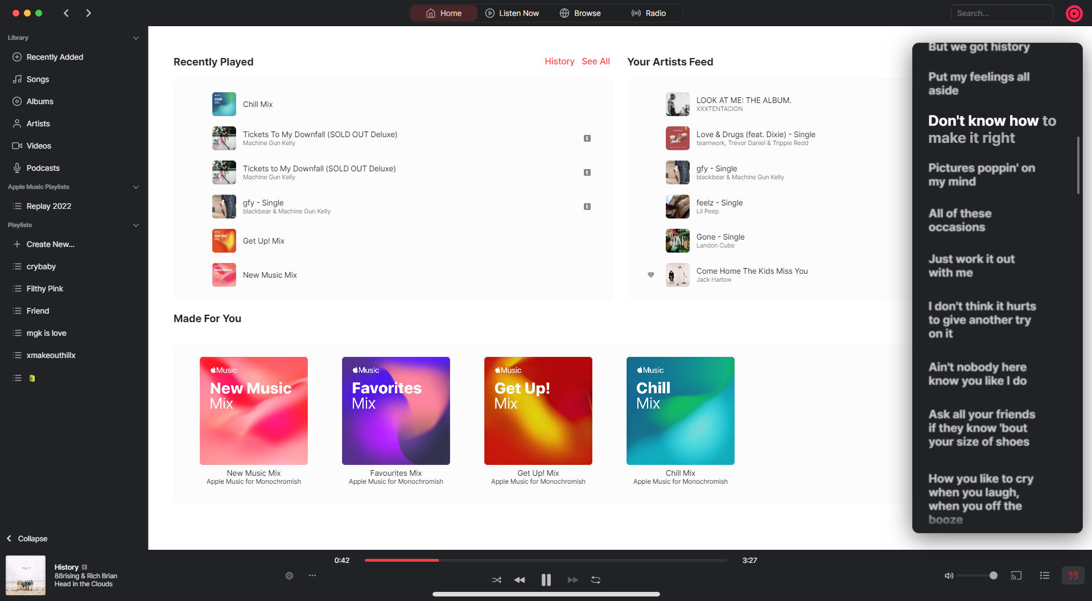The width and height of the screenshot is (1092, 601).
Task: Switch to the Home tab
Action: click(444, 13)
